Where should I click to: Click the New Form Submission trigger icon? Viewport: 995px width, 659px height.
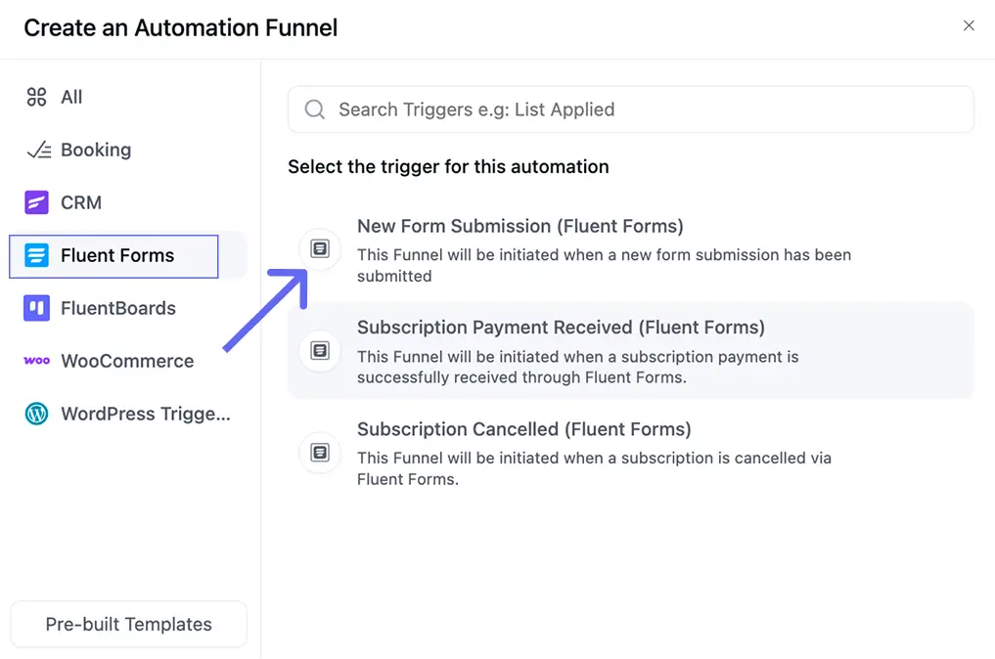click(320, 248)
